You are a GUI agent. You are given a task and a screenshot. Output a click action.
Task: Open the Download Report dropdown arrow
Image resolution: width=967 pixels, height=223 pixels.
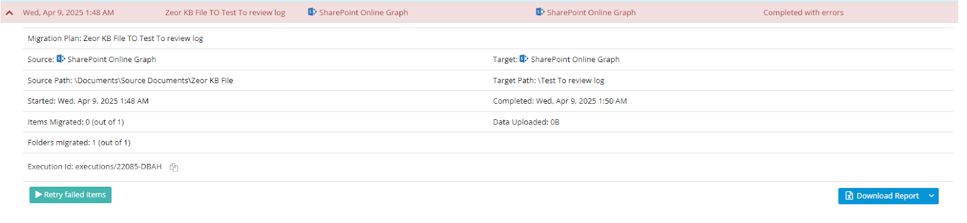pos(932,196)
